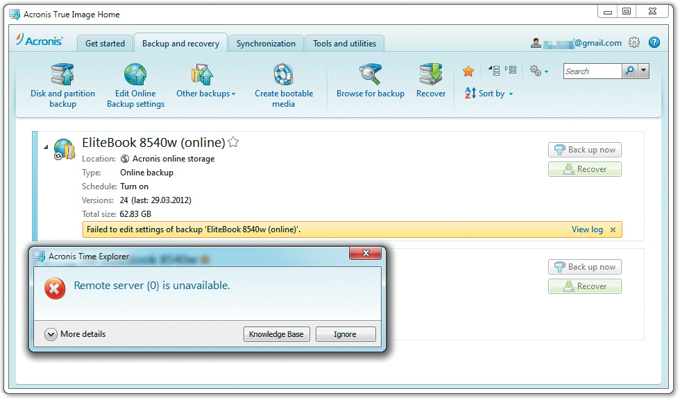This screenshot has width=680, height=400.
Task: Dismiss the yellow failed settings warning
Action: click(x=613, y=230)
